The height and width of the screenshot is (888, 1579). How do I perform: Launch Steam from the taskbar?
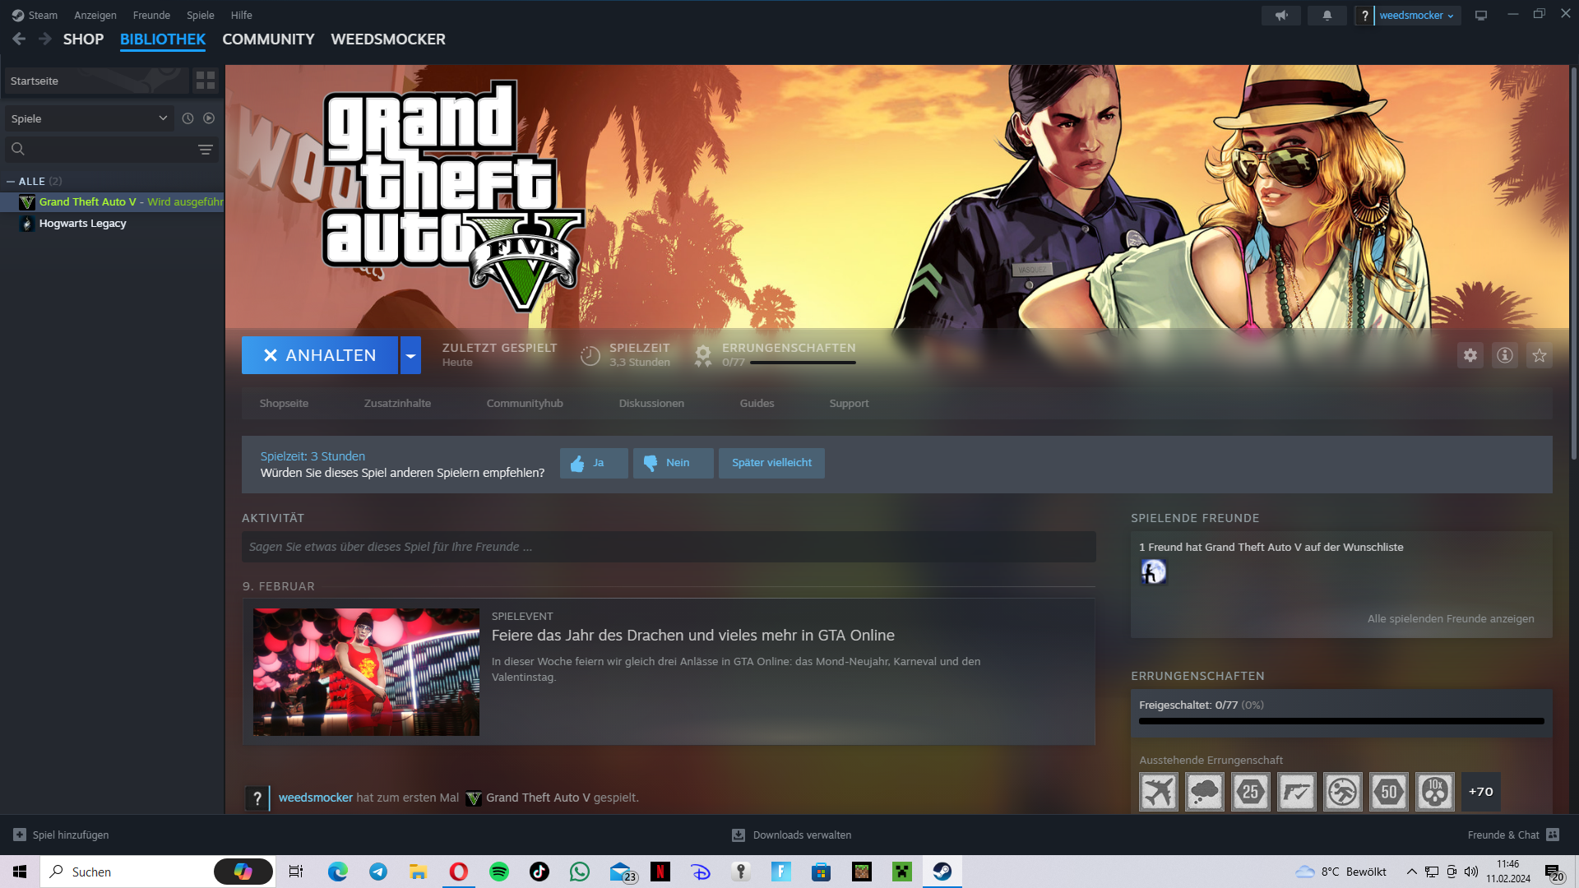click(x=942, y=872)
